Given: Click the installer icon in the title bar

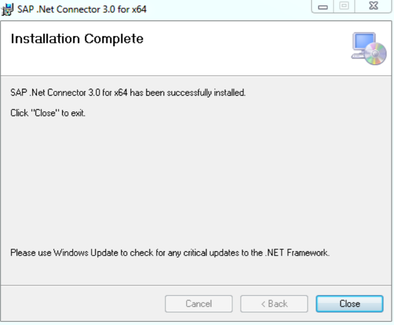Looking at the screenshot, I should tap(8, 9).
